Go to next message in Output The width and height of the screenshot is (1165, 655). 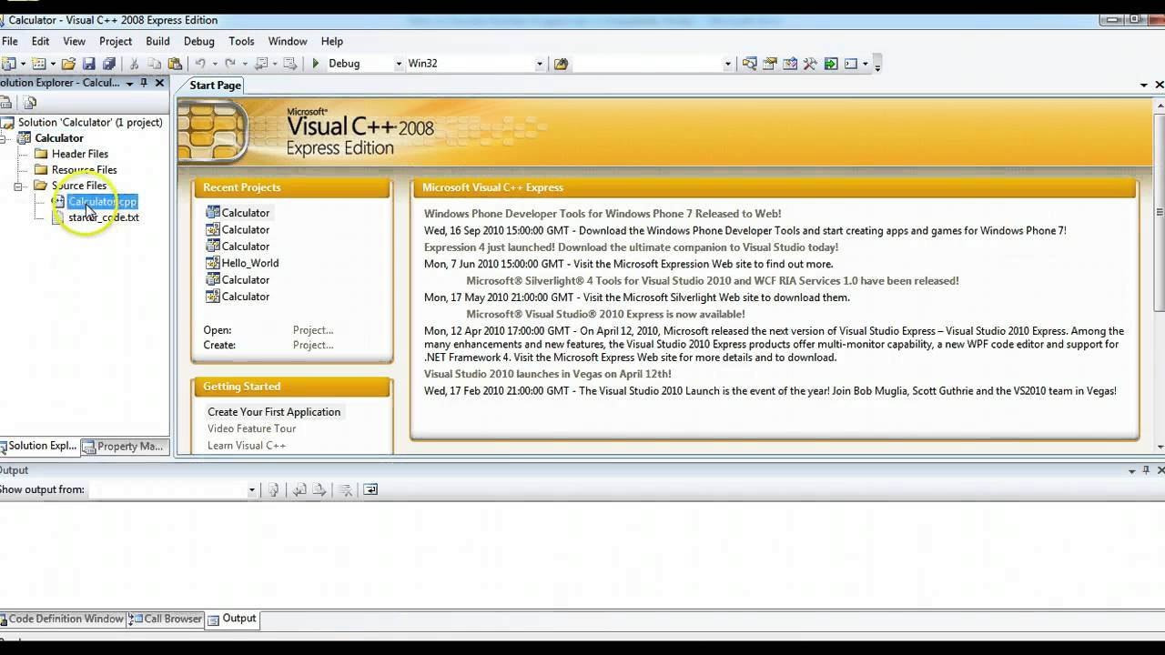(319, 489)
